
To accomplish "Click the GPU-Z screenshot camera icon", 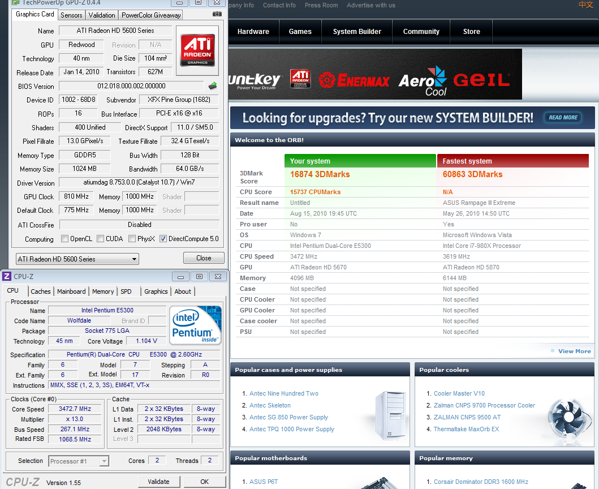I will 217,14.
